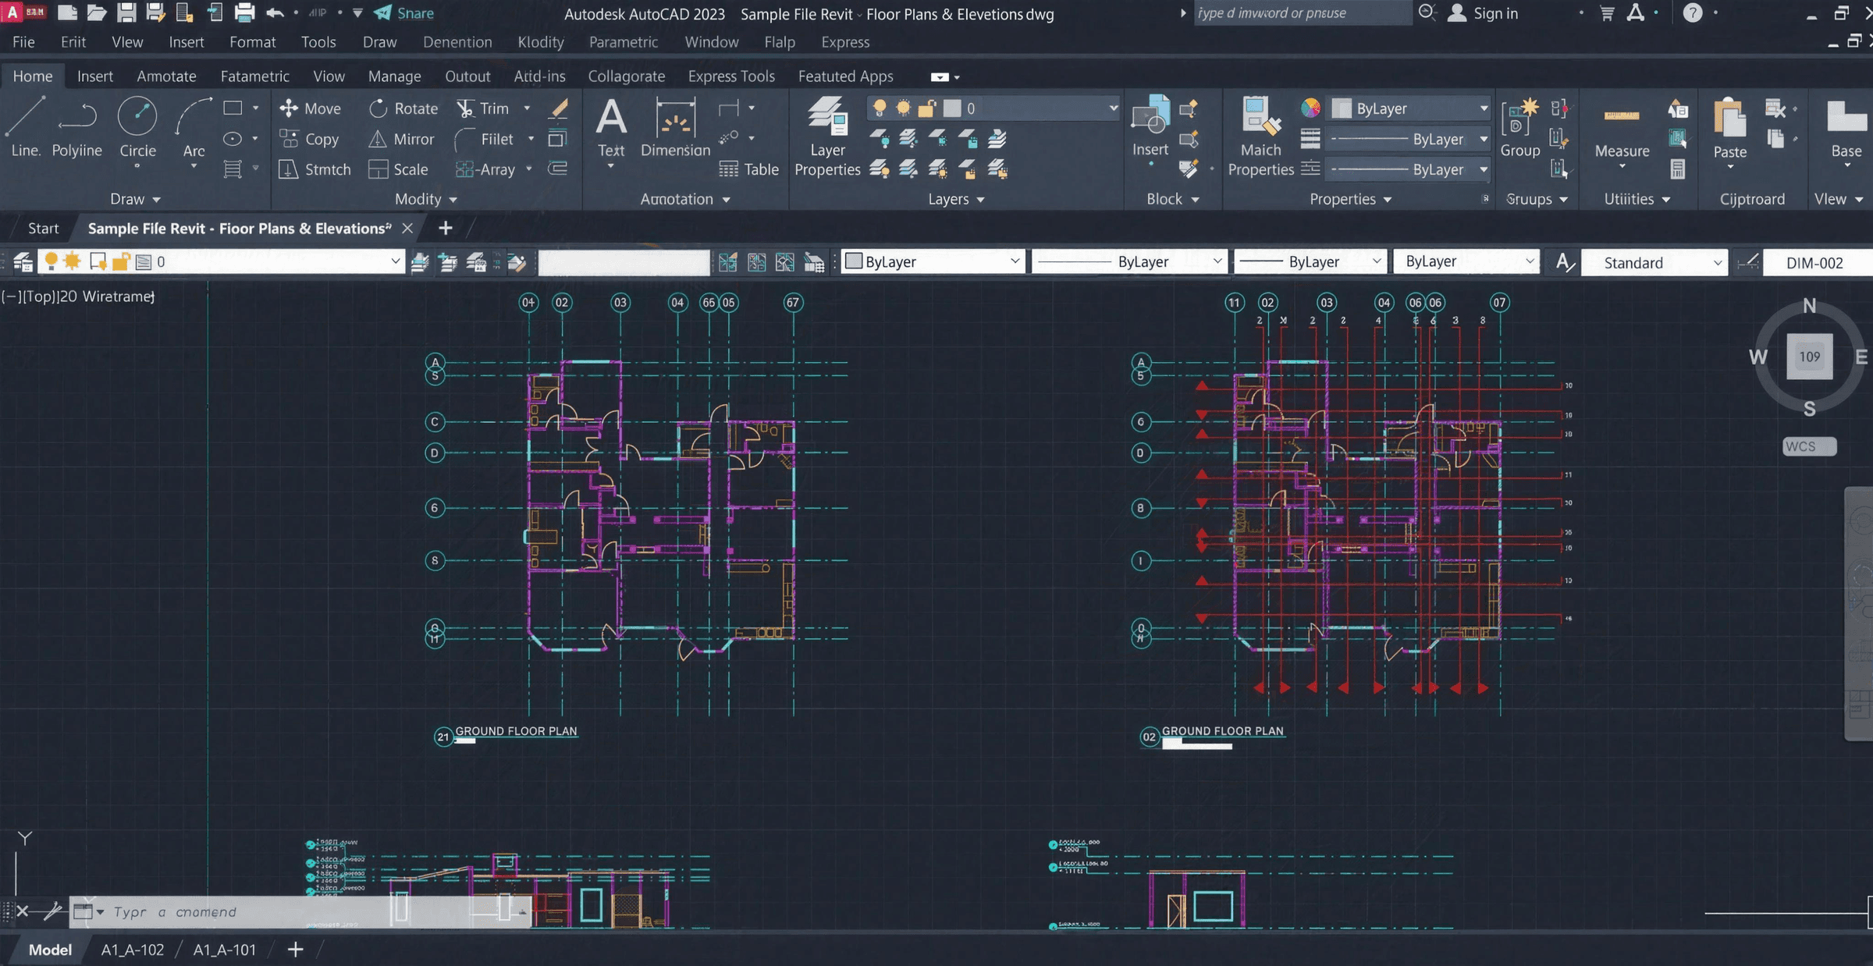
Task: Close the Sample File Revit drawing tab
Action: click(407, 228)
